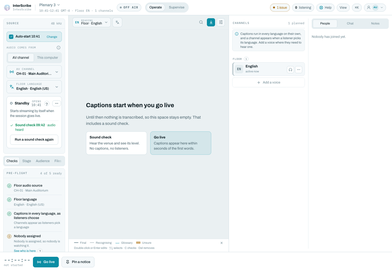Open the Stage tab

[27, 161]
